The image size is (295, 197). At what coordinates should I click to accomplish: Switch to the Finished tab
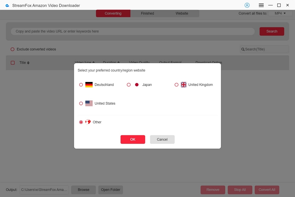tap(147, 13)
